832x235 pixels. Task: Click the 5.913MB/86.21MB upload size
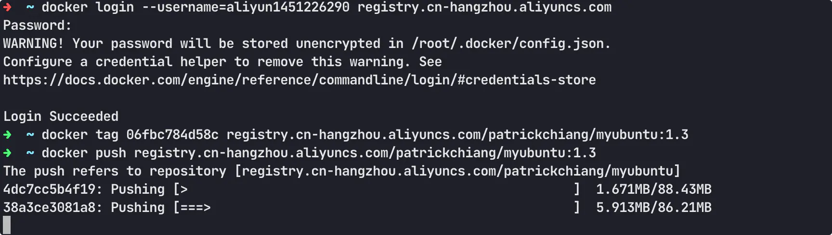tap(653, 208)
